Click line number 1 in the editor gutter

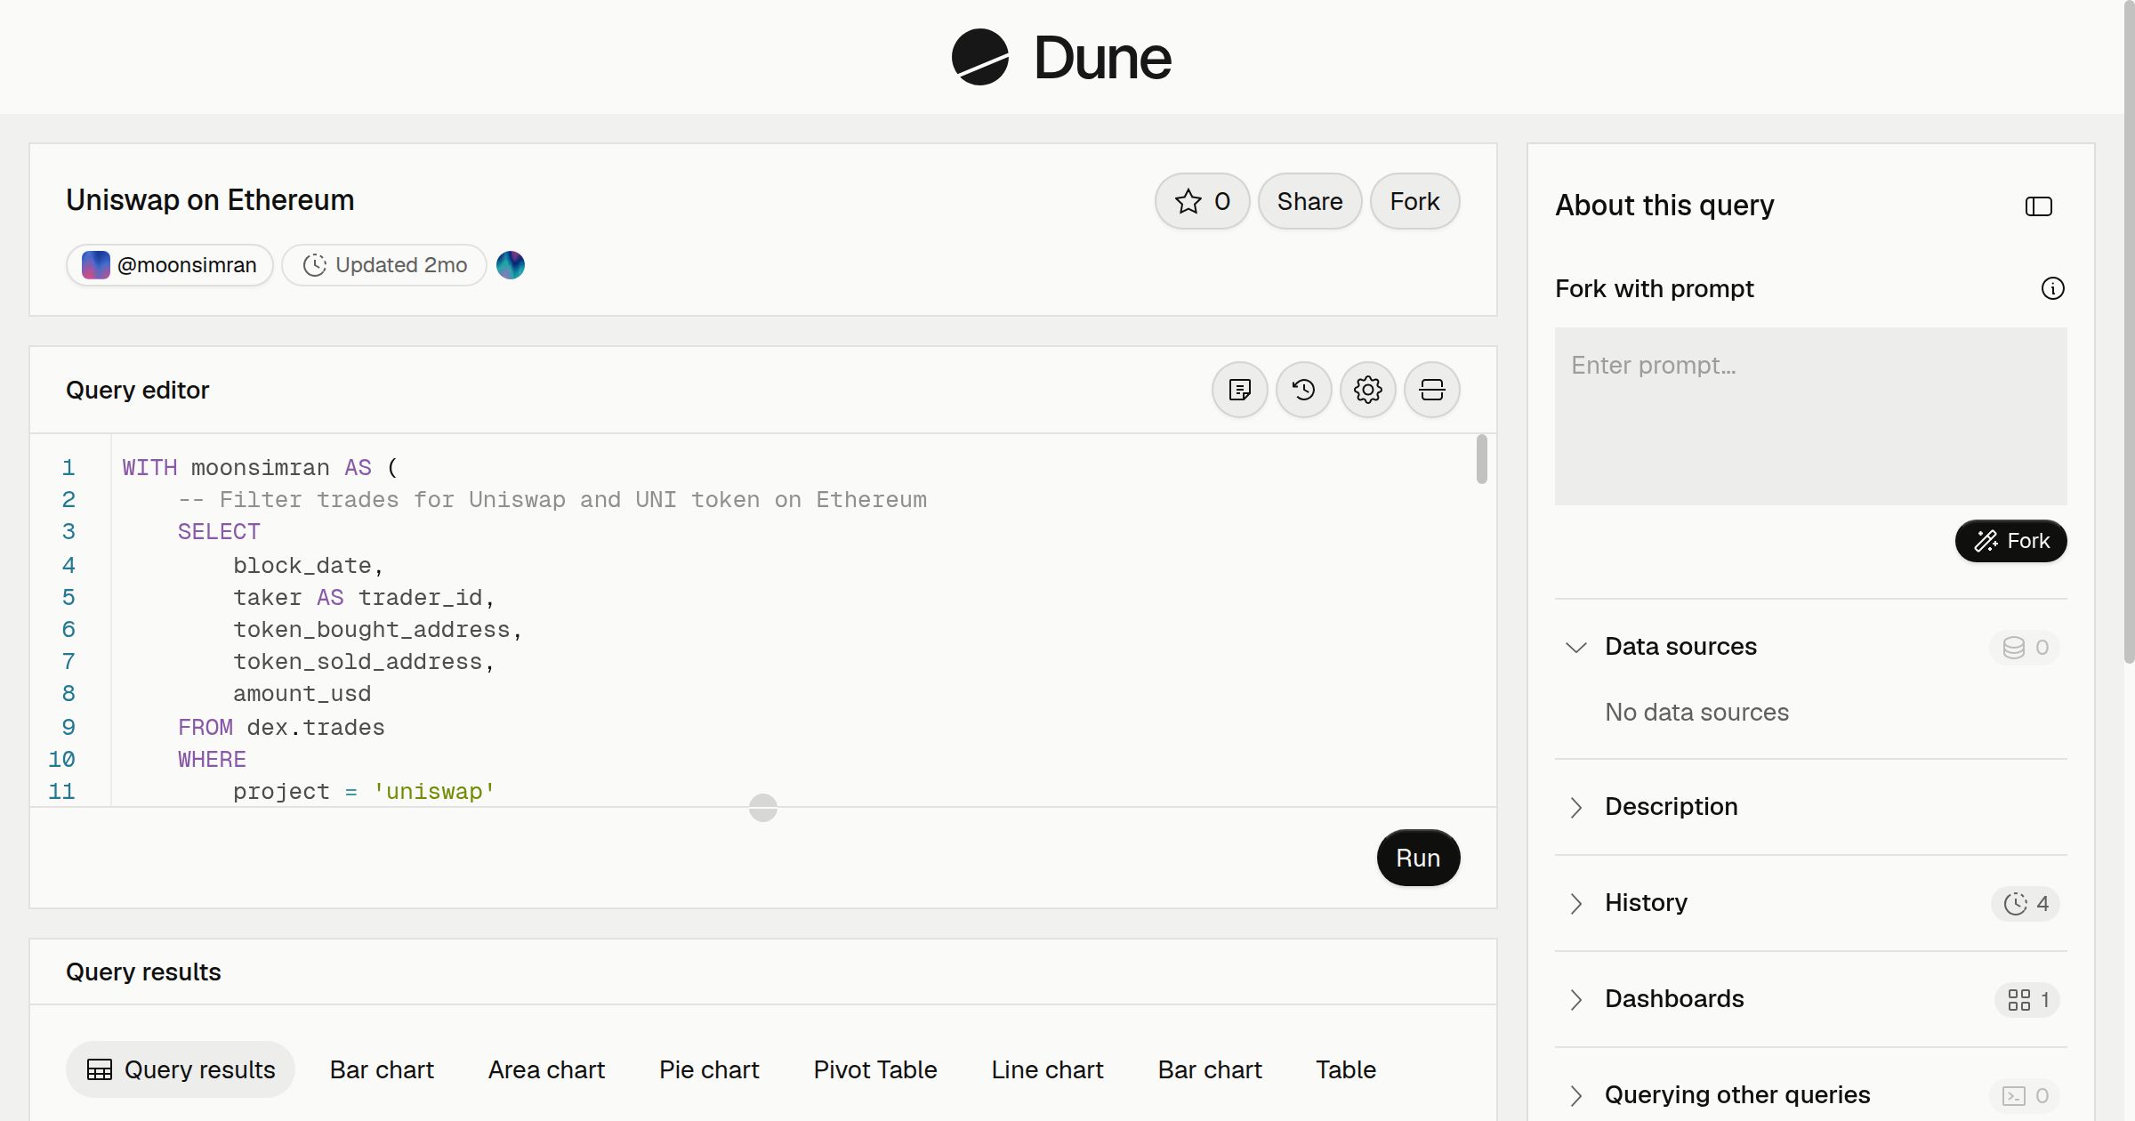click(x=68, y=467)
